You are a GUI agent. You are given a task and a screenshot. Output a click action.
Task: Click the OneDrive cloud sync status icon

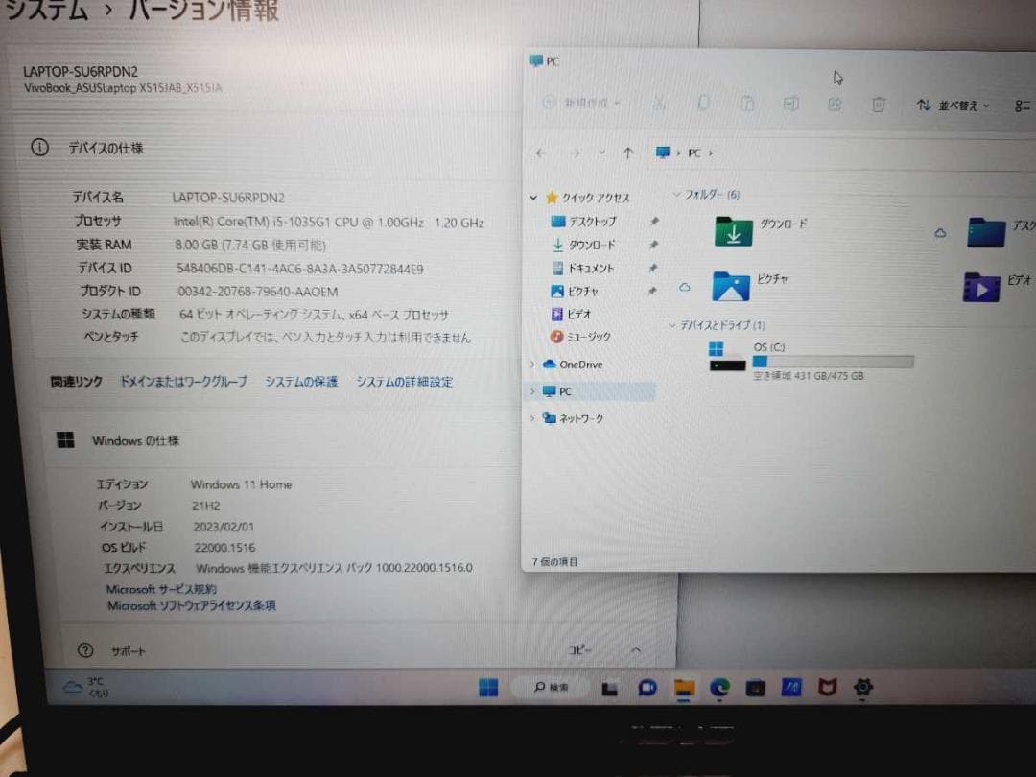pos(686,286)
